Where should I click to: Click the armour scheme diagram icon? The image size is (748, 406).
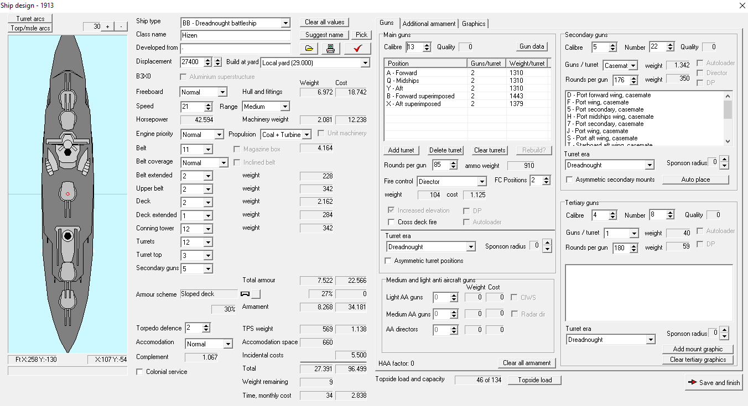[x=246, y=294]
